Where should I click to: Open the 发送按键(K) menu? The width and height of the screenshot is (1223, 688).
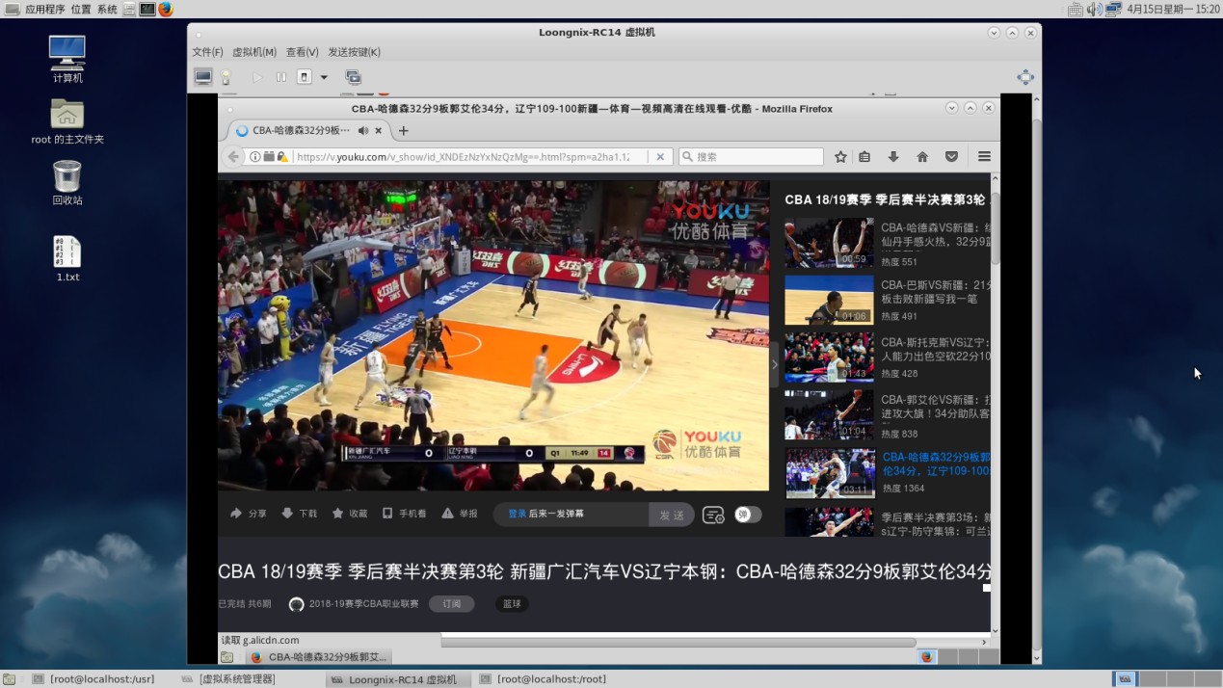[x=355, y=52]
